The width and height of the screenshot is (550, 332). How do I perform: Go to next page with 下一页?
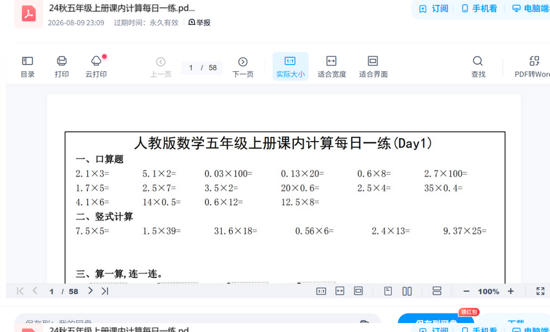pyautogui.click(x=243, y=67)
